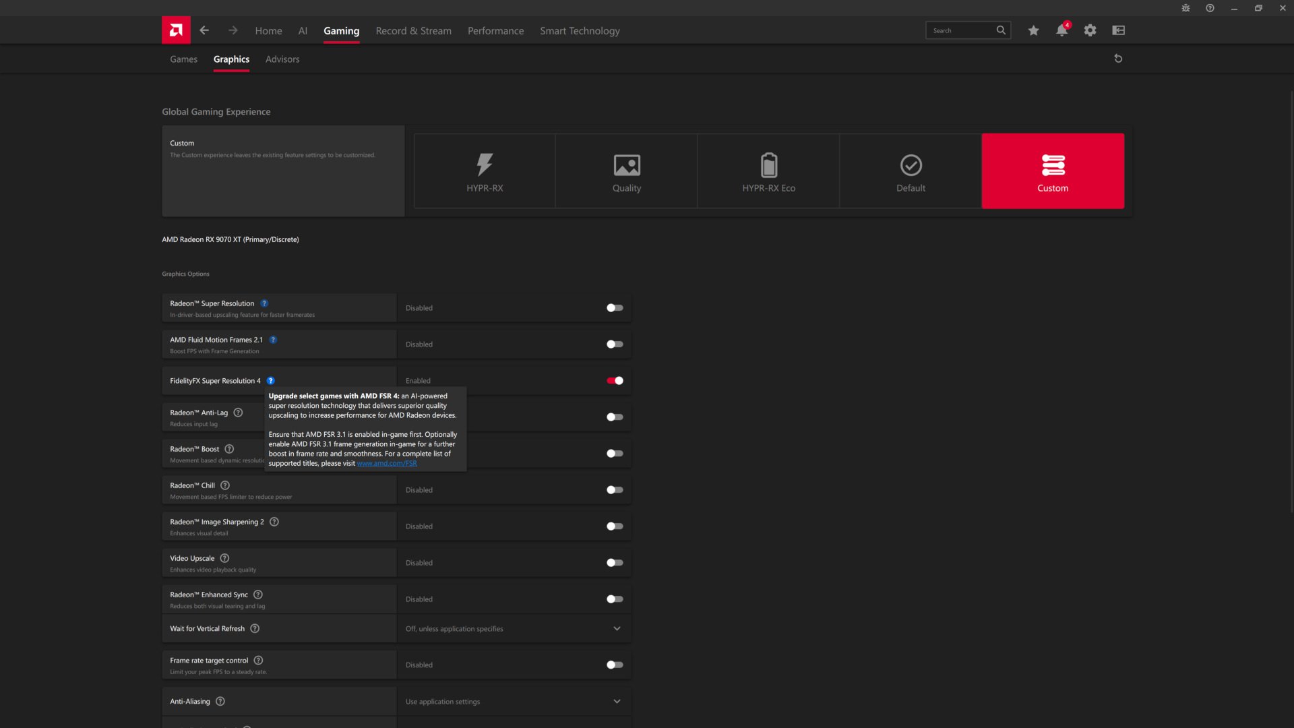Screen dimensions: 1294x728
Task: Click help icon for Radeon Anti-Lag
Action: 238,413
